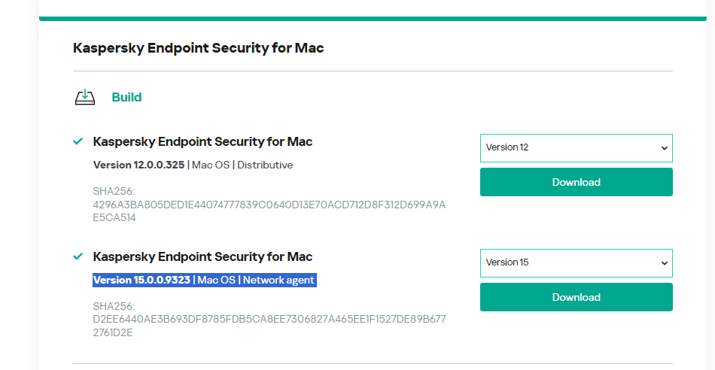Image resolution: width=715 pixels, height=370 pixels.
Task: Click the SHA256 hash starting with D2EE6440
Action: coord(269,320)
